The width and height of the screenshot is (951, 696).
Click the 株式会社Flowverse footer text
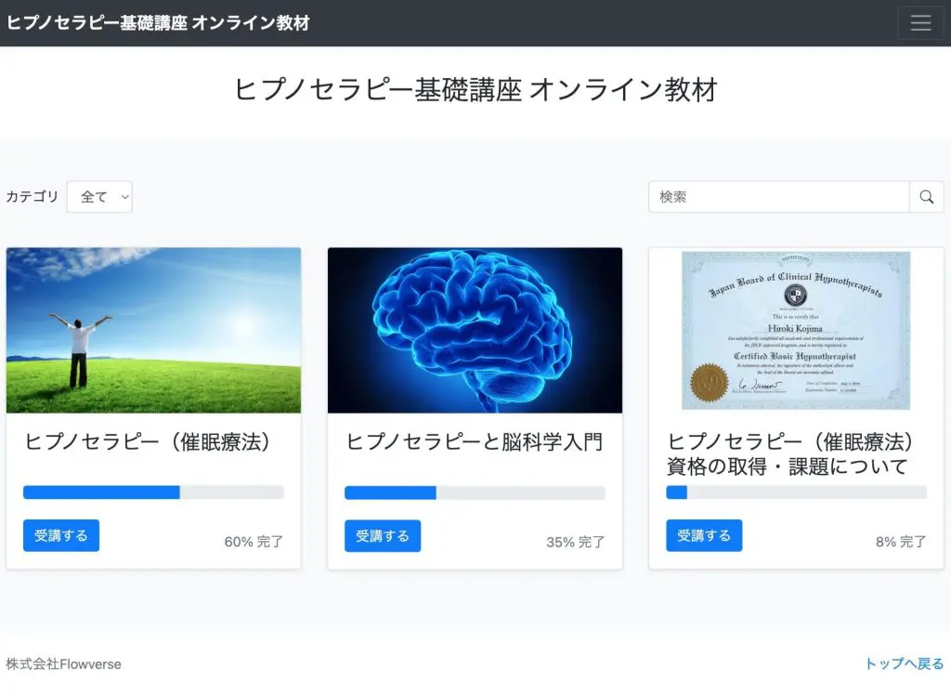[63, 663]
